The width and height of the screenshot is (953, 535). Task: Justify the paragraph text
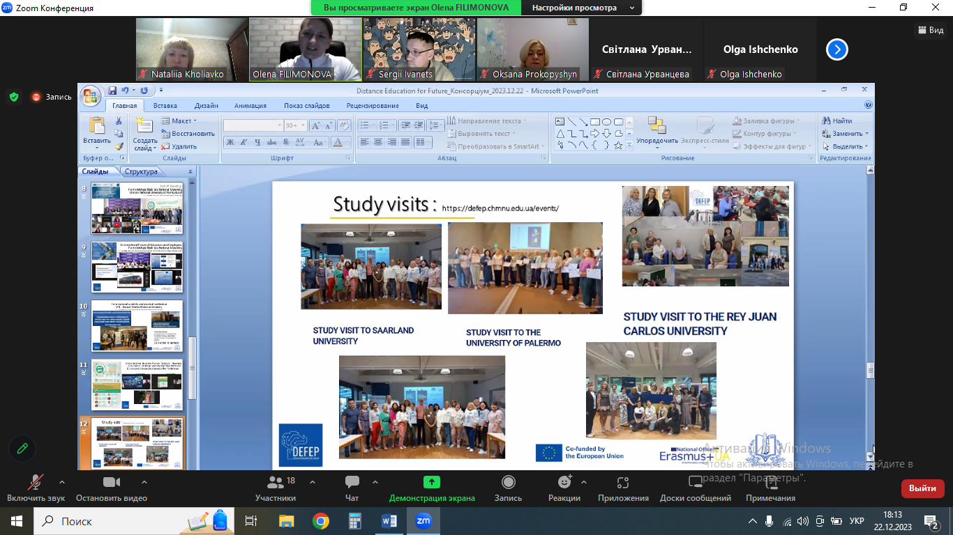point(406,142)
